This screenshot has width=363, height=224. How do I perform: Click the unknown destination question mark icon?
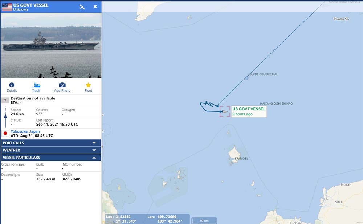coord(5,100)
